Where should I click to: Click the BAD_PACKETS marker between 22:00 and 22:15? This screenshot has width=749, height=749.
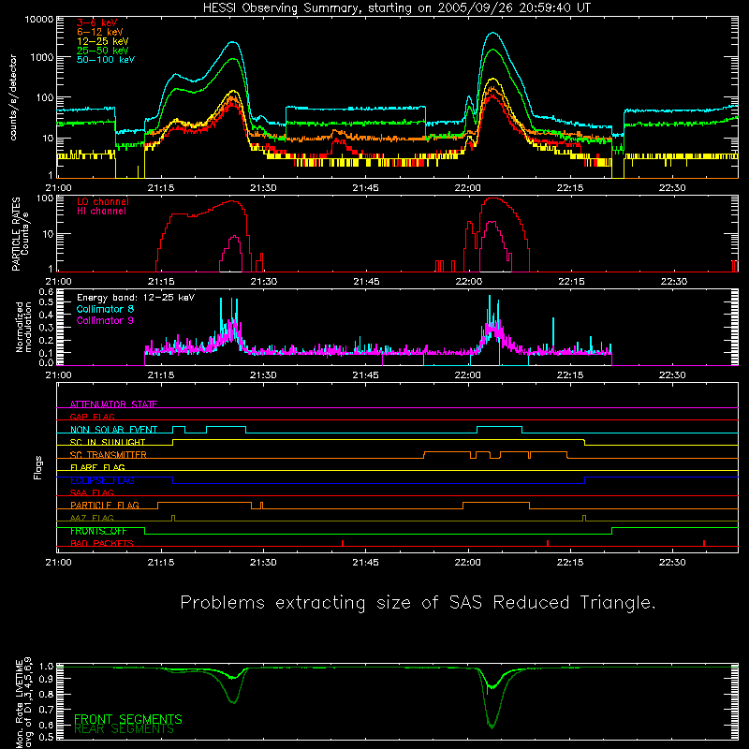(548, 543)
